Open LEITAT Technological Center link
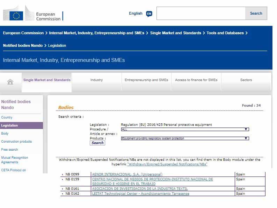Image resolution: width=277 pixels, height=208 pixels. [141, 194]
